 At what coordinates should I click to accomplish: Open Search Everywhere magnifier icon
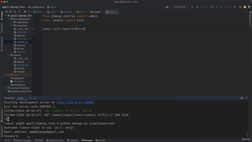click(240, 7)
